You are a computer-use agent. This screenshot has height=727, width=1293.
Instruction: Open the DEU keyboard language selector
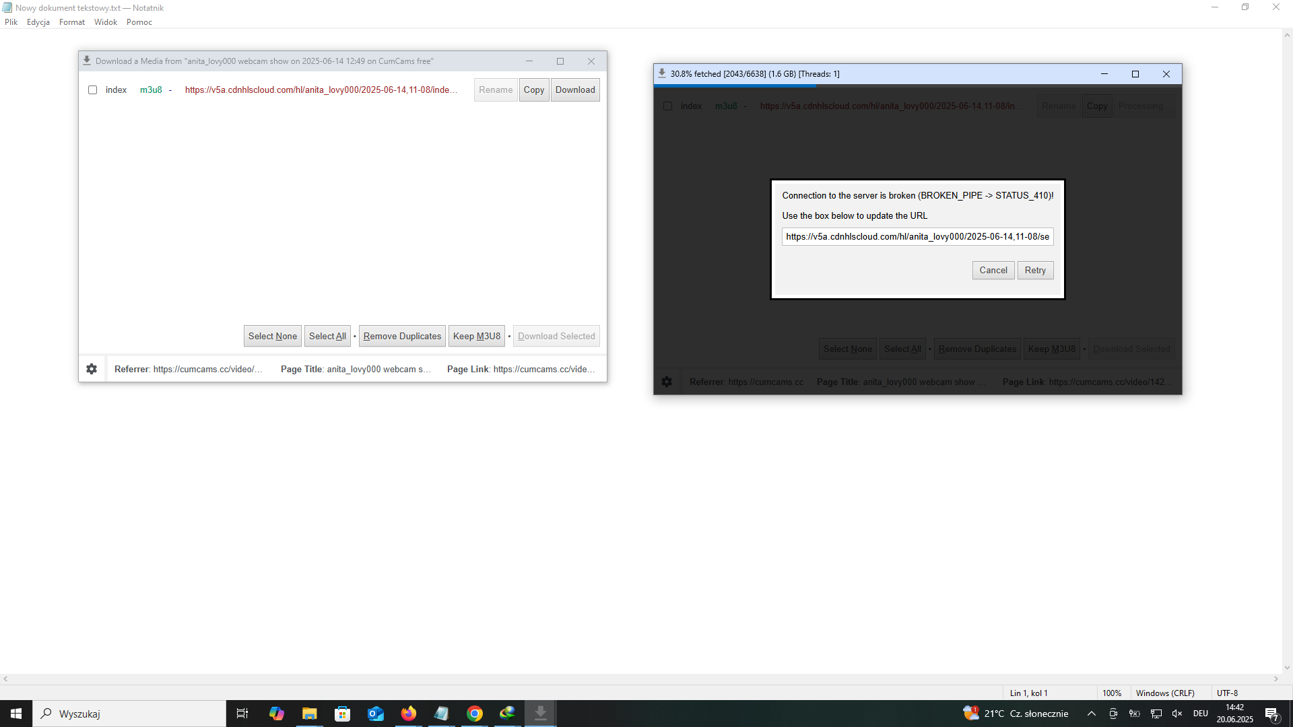click(x=1200, y=714)
